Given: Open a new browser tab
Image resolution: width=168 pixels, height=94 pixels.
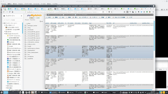Looking at the screenshot, I should [x=151, y=9].
